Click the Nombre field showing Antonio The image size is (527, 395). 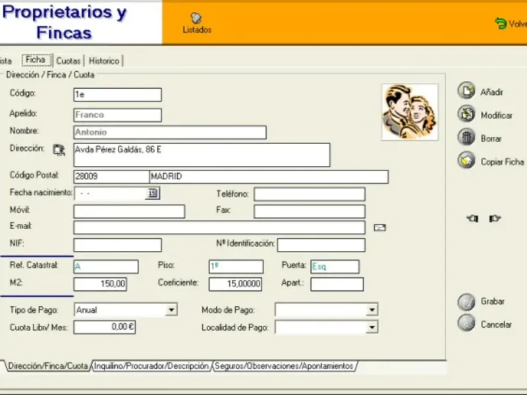click(x=170, y=132)
